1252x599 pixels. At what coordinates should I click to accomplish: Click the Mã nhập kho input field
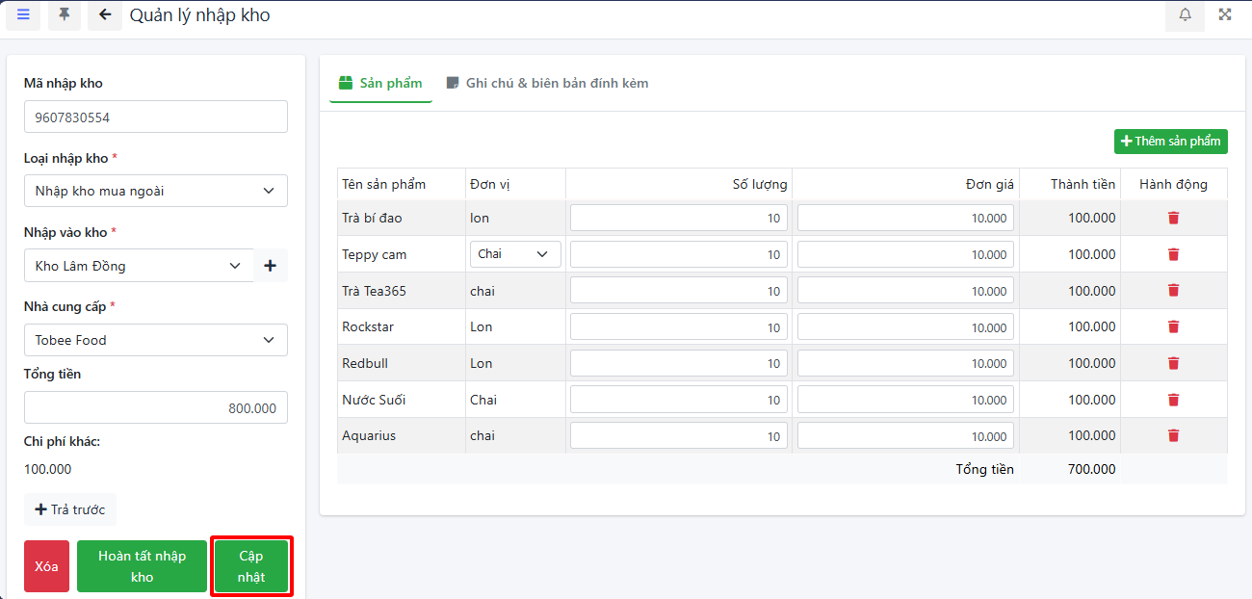(x=155, y=117)
